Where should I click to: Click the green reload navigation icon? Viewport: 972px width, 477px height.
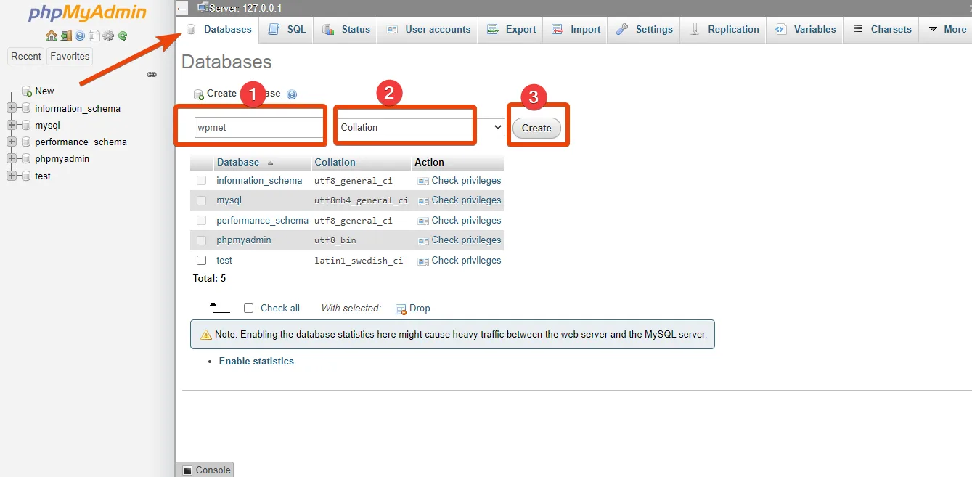pyautogui.click(x=123, y=36)
